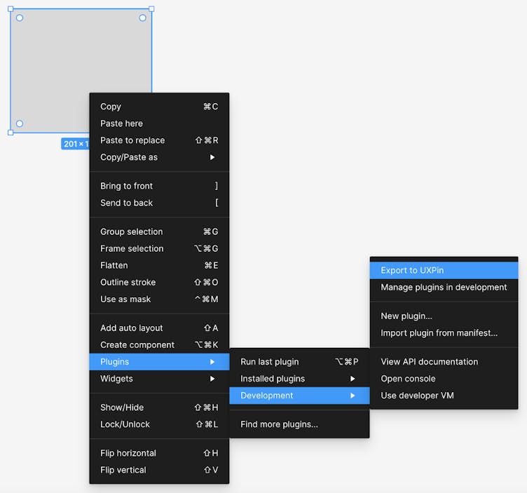The height and width of the screenshot is (493, 527).
Task: Expand the Widgets submenu arrow
Action: pos(212,379)
